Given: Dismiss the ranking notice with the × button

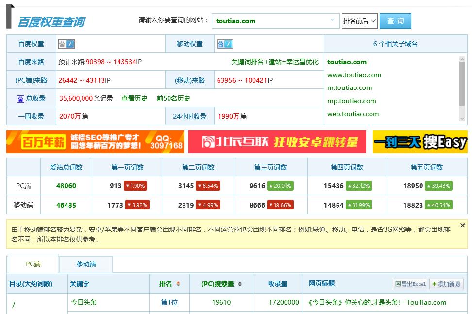Looking at the screenshot, I should point(462,225).
